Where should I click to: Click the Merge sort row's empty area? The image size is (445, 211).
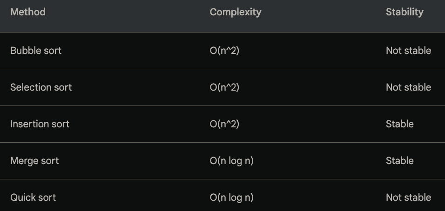coord(134,161)
